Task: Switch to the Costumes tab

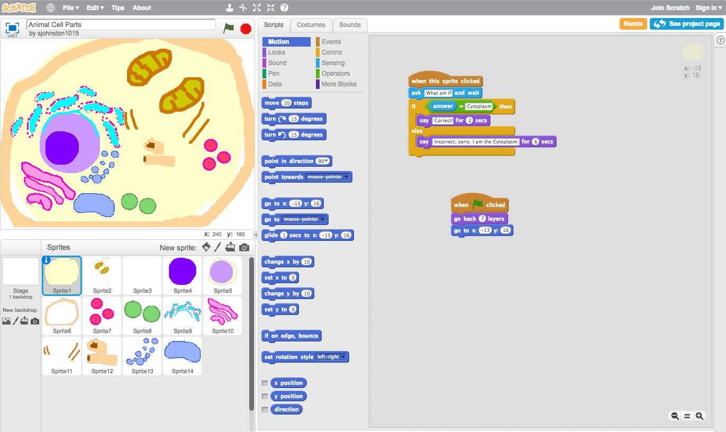Action: click(x=311, y=25)
